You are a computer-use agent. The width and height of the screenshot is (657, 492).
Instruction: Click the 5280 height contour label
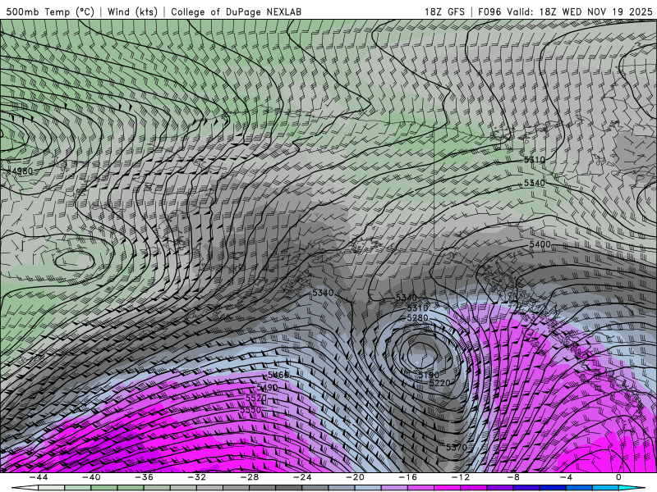pyautogui.click(x=417, y=318)
